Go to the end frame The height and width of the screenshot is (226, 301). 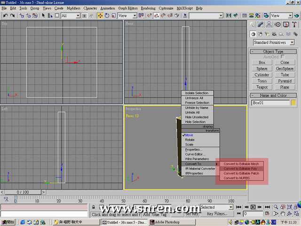[x=268, y=207]
